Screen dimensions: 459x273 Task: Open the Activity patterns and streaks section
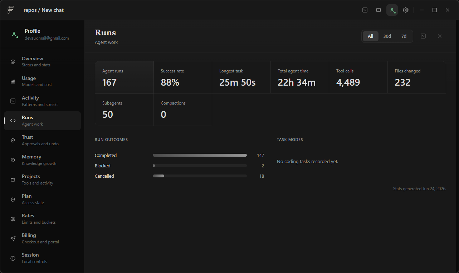point(42,101)
